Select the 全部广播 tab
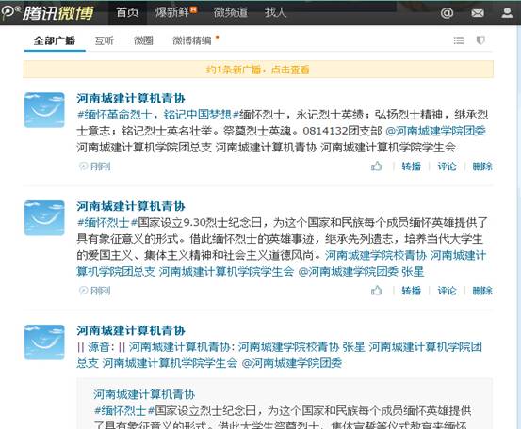The width and height of the screenshot is (521, 429). (x=55, y=40)
